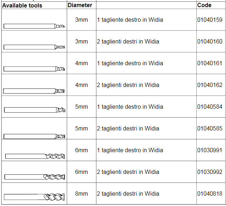
Task: Click the 8mm two-cutter tool illustration
Action: [34, 197]
